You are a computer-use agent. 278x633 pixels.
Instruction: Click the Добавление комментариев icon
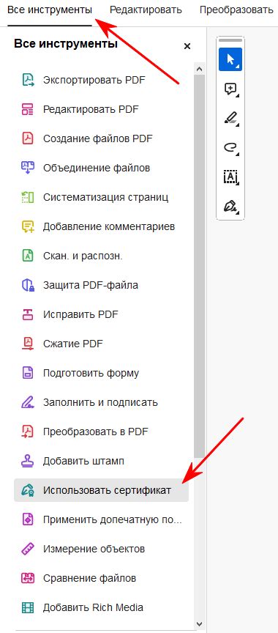click(x=28, y=226)
